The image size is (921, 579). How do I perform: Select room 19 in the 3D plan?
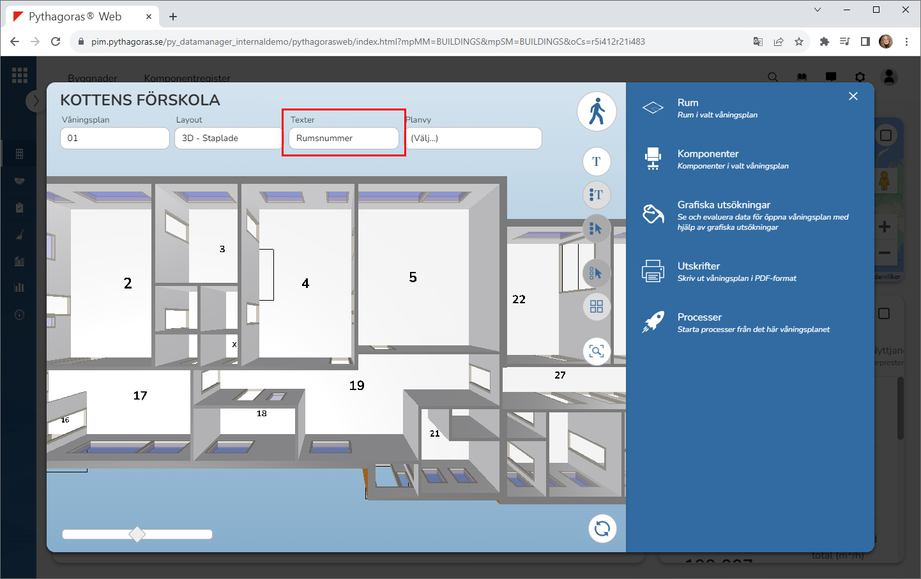[x=356, y=386]
